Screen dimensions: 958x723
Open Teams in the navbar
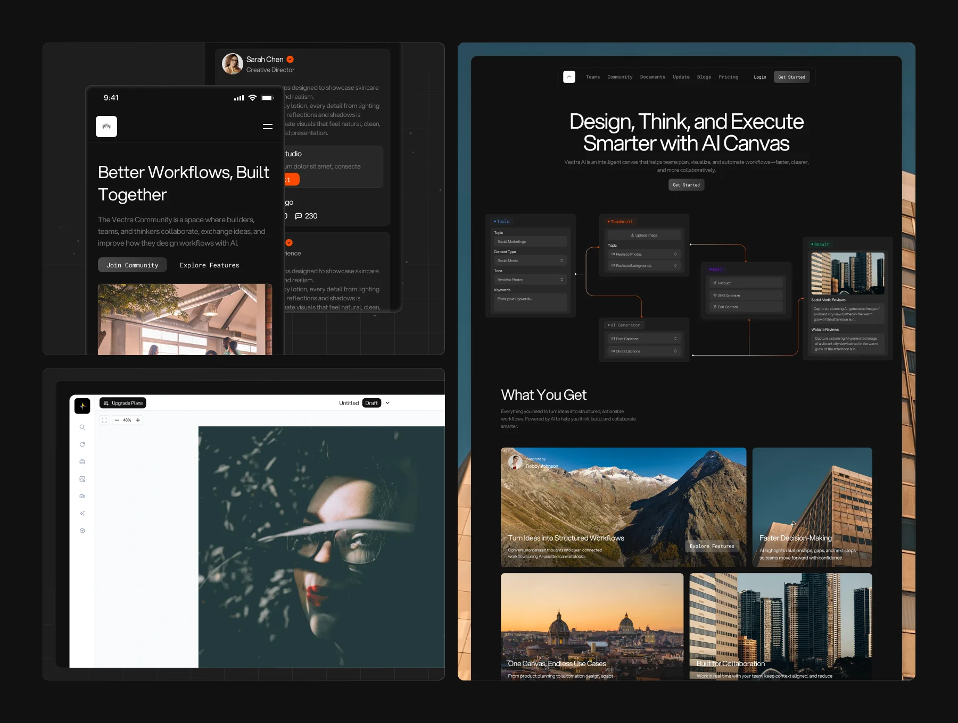click(x=593, y=77)
